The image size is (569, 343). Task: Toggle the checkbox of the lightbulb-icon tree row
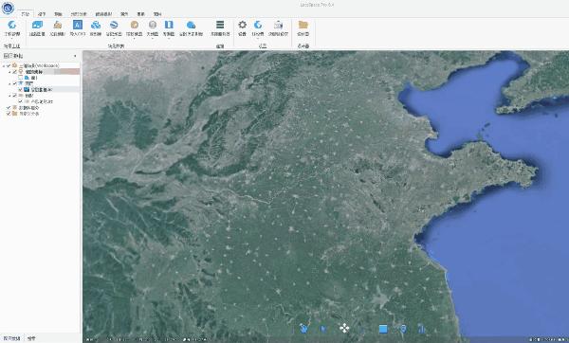click(14, 72)
